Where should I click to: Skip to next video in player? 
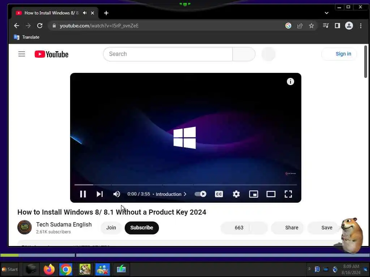click(x=100, y=194)
